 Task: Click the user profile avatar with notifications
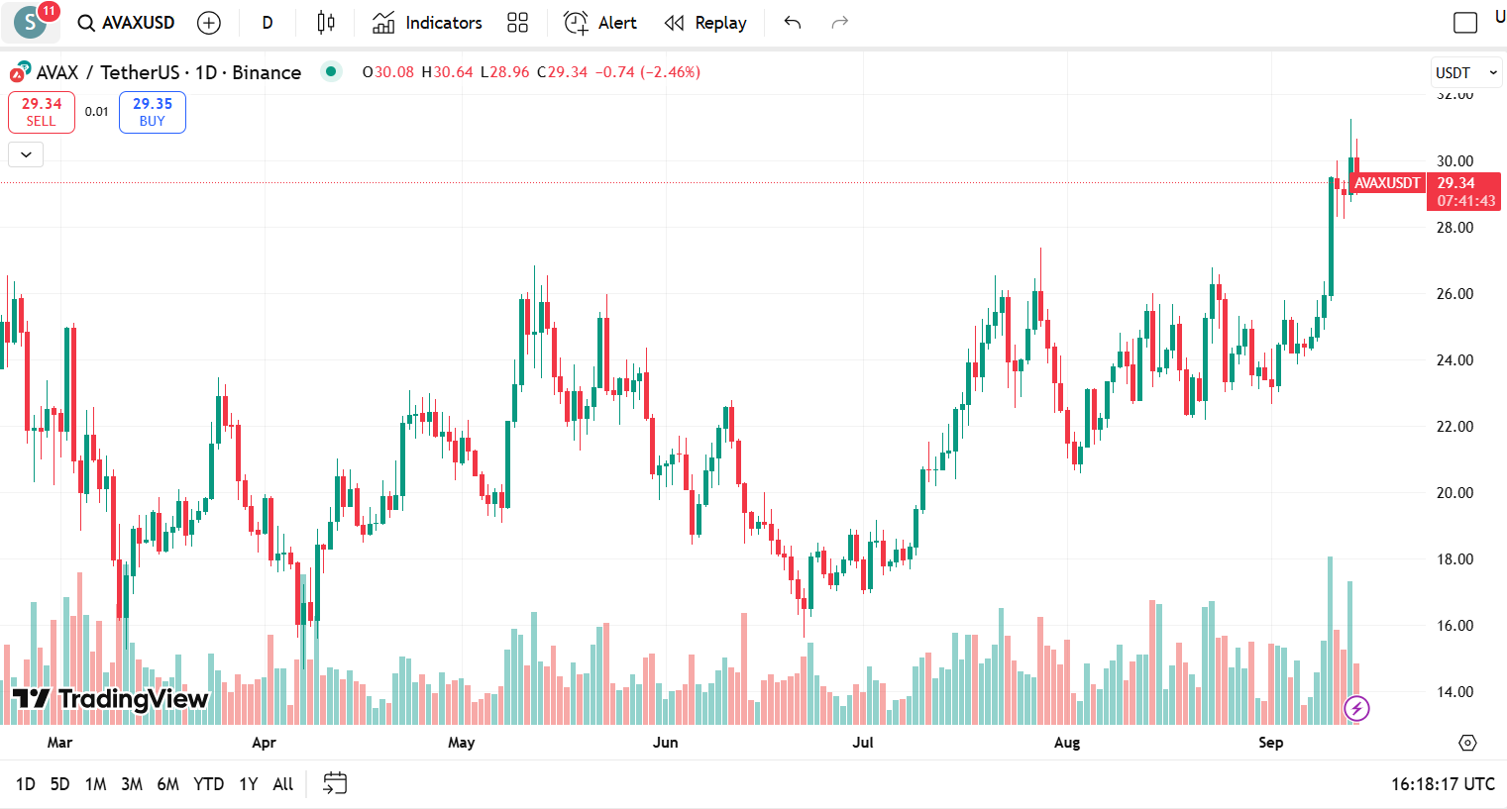tap(31, 21)
